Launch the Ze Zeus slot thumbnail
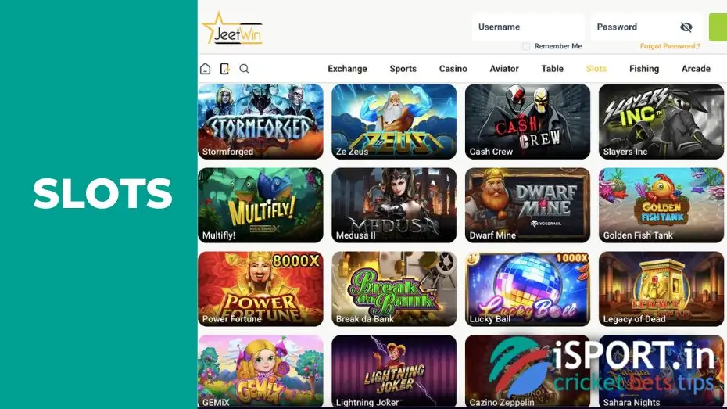 [x=394, y=121]
